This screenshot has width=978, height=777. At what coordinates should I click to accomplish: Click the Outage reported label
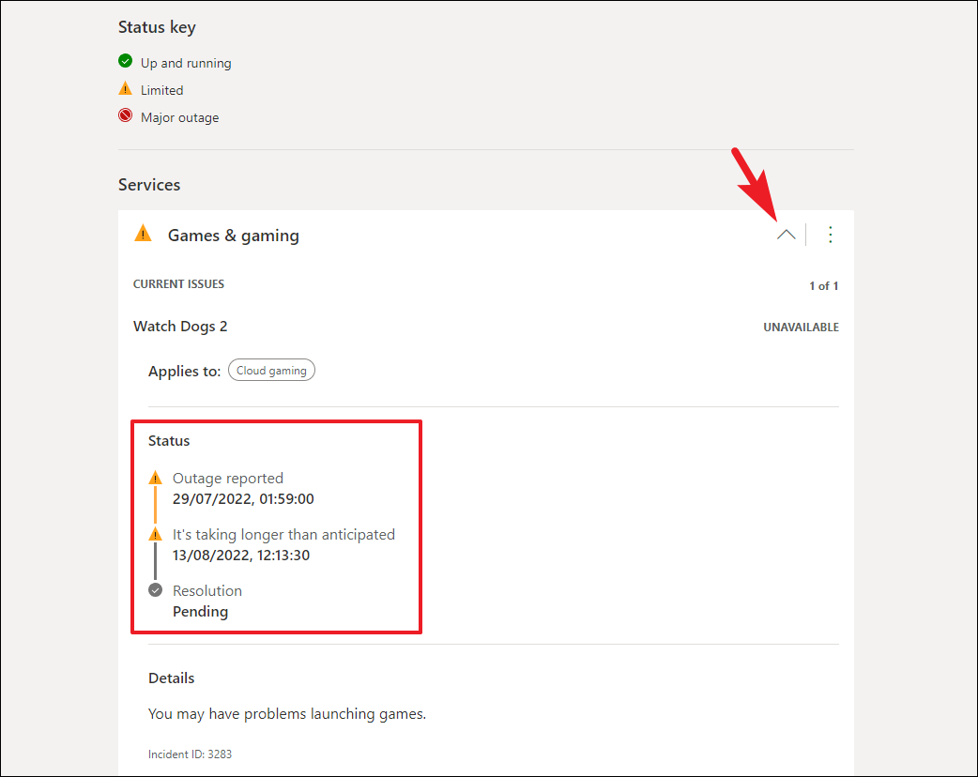[228, 479]
